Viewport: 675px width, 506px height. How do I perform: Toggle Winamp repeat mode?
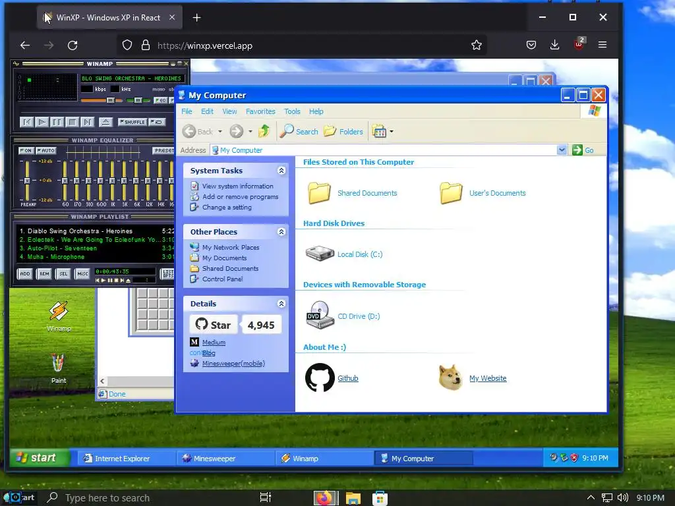click(157, 122)
